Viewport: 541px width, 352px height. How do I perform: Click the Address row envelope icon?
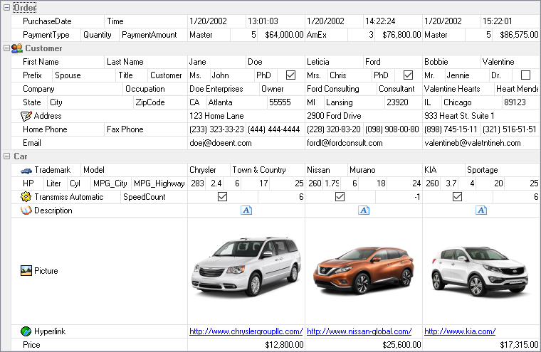pos(27,116)
